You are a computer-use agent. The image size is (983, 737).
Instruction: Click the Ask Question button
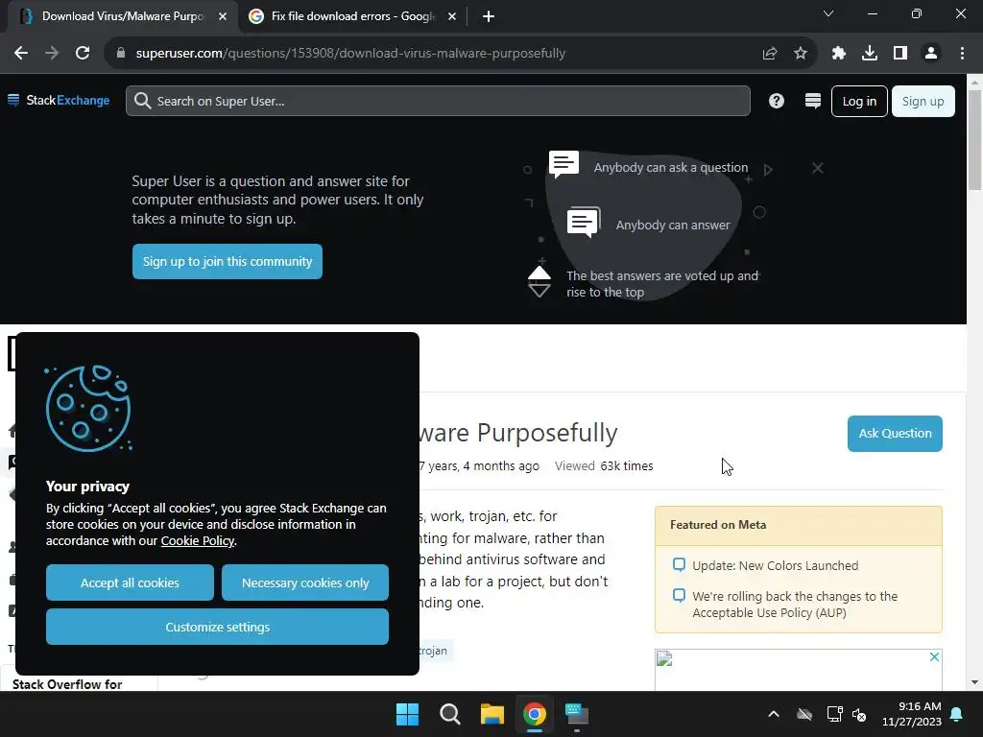coord(895,433)
